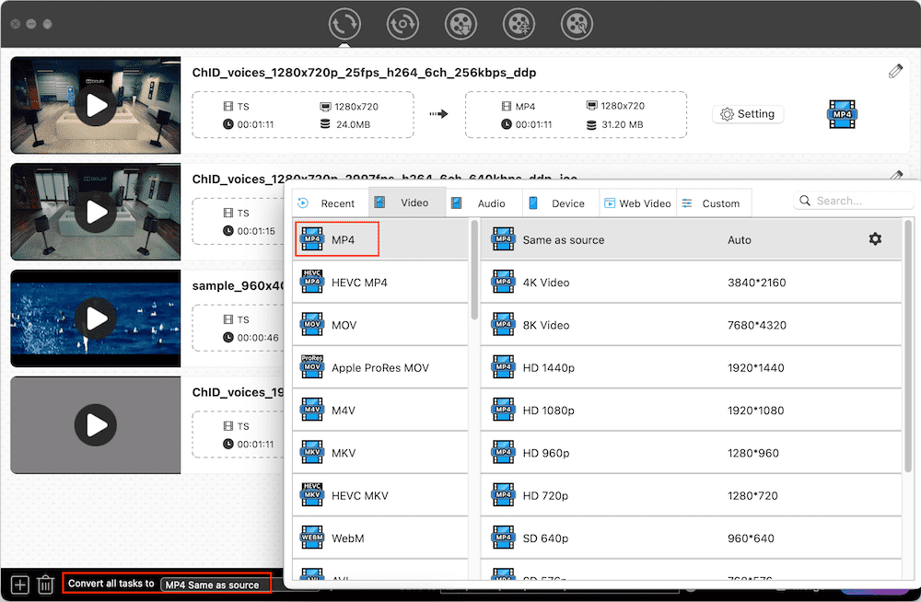Choose 8K Video 7680*4320 preset
The image size is (921, 602).
(691, 325)
